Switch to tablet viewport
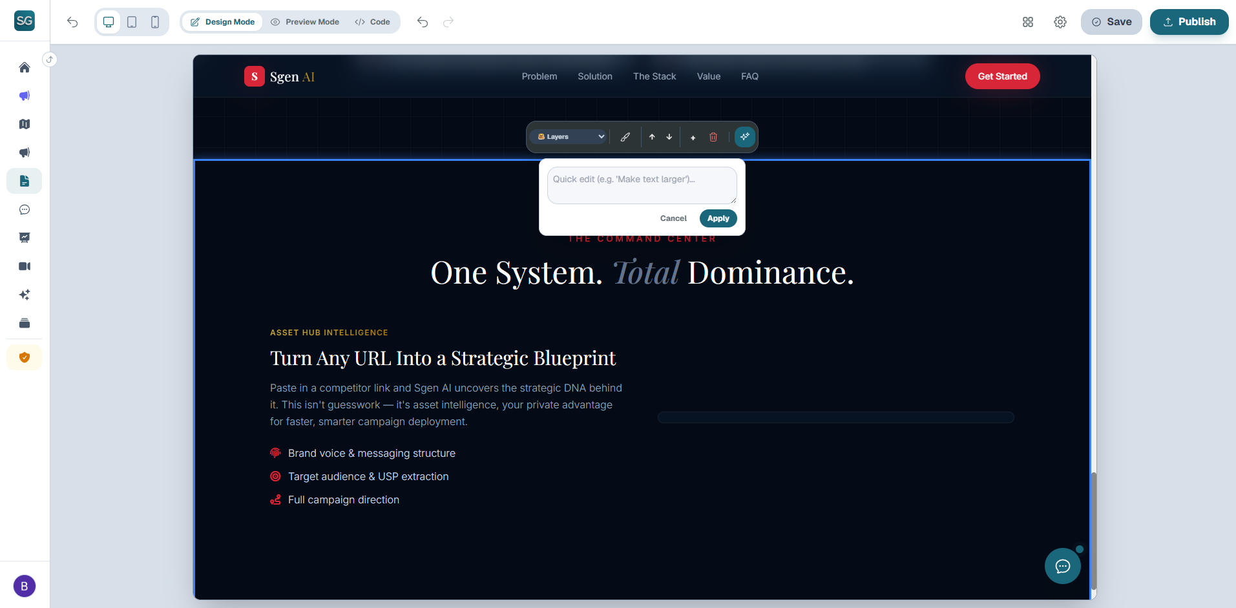 [132, 22]
